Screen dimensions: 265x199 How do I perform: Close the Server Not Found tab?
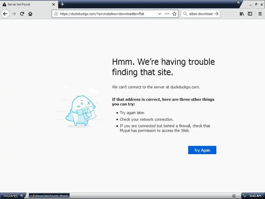tap(54, 4)
